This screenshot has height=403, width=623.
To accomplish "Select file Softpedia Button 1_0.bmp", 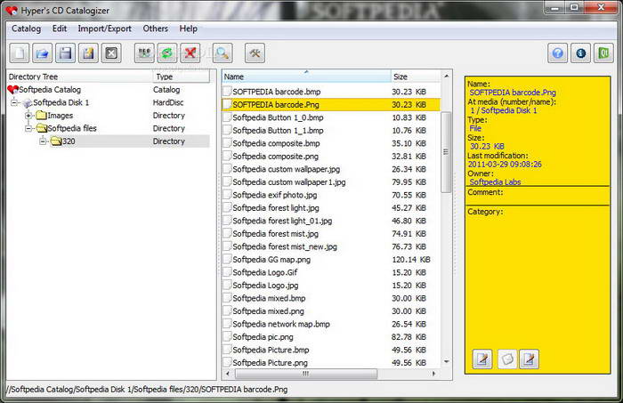I will coord(278,117).
